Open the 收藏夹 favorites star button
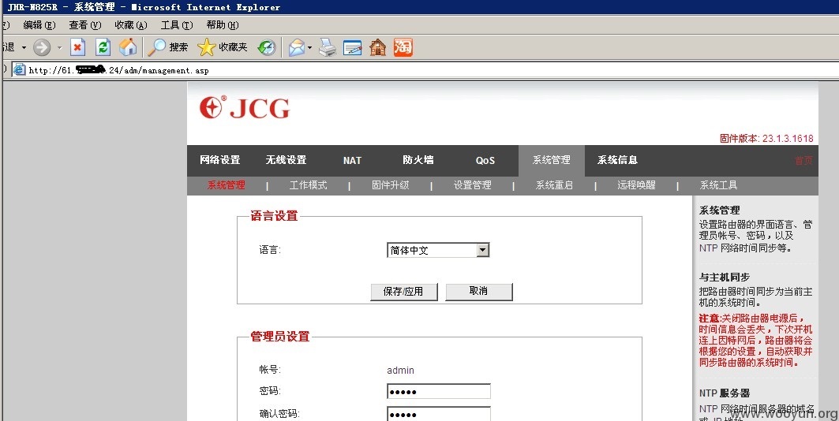The image size is (839, 421). coord(222,47)
